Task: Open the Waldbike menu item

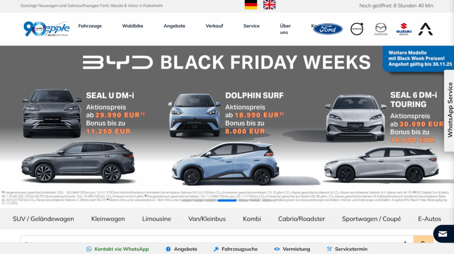Action: tap(133, 26)
